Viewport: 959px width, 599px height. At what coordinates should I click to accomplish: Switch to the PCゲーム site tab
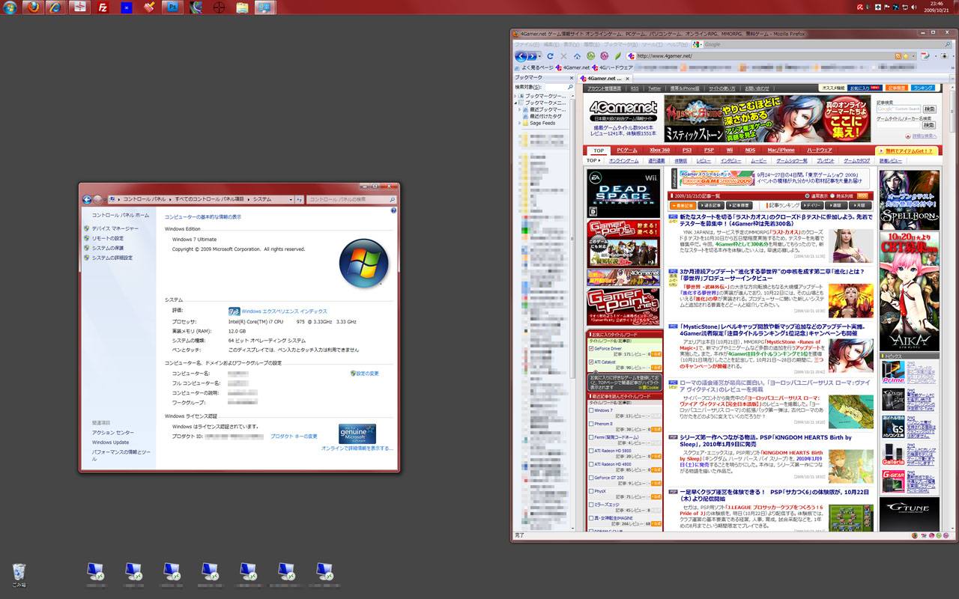pyautogui.click(x=627, y=150)
